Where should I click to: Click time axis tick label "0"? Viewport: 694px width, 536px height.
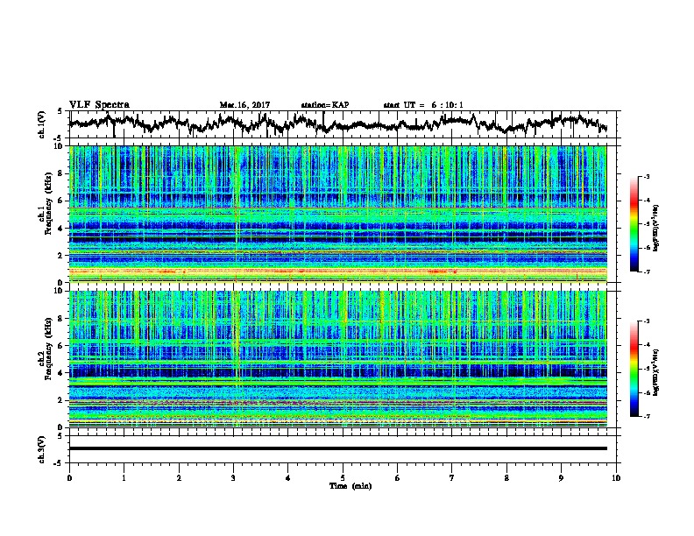[69, 478]
